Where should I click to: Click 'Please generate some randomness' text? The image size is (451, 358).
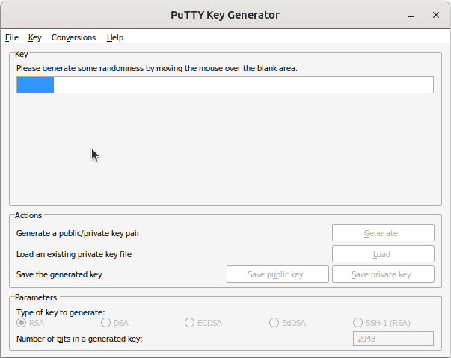tap(157, 68)
